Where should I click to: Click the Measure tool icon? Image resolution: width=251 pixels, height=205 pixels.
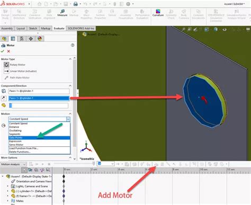coord(62,11)
